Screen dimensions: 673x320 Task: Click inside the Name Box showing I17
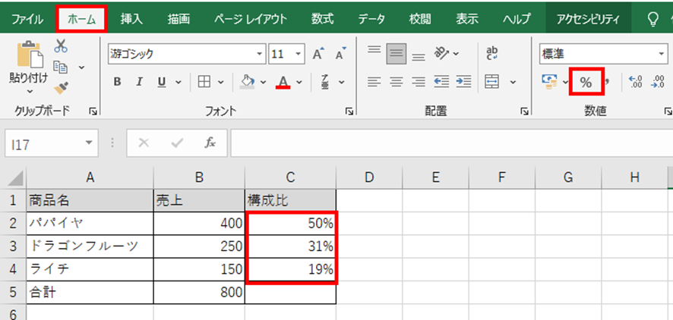coord(44,143)
